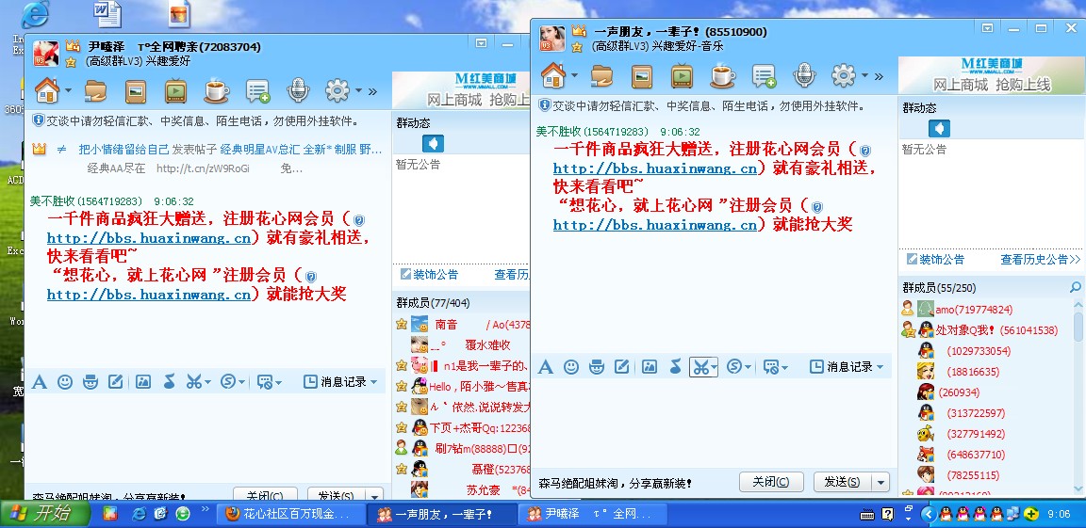Show more toolbar items » in 尹曦泽 window
Screen dimensions: 1086x528
(x=372, y=91)
